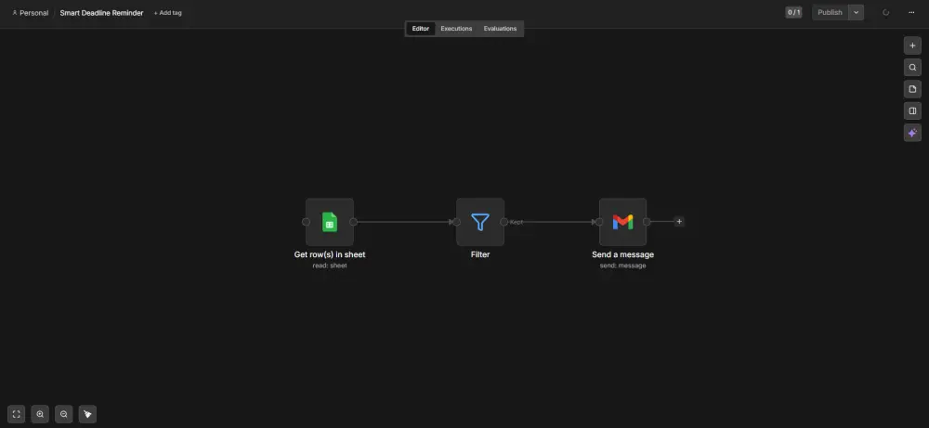Open the Gmail Send a message node
Screen dimensions: 929x428
point(622,222)
